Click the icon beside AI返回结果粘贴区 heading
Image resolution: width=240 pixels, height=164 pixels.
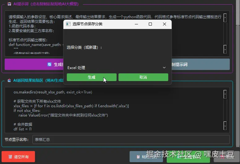coord(9,80)
